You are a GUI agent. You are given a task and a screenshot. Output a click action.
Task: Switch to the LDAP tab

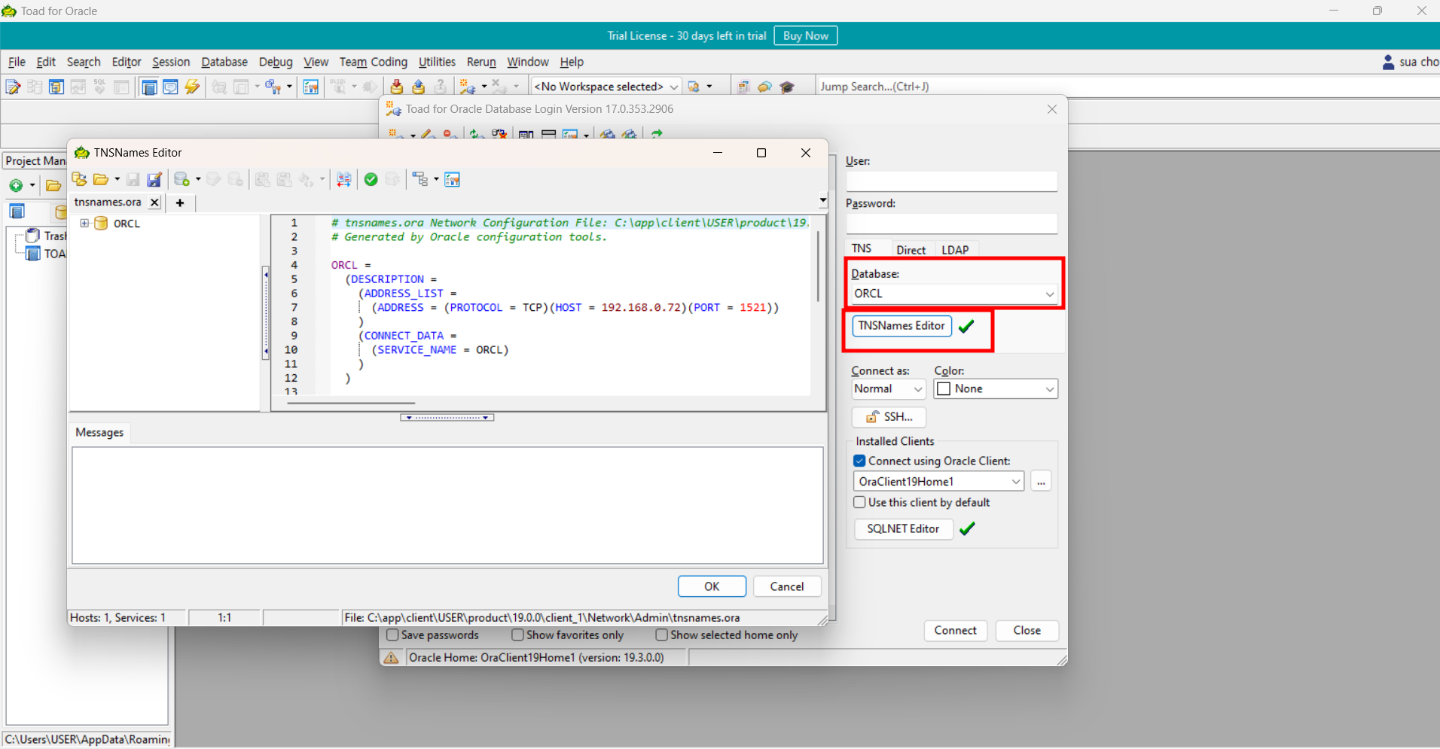(x=955, y=250)
